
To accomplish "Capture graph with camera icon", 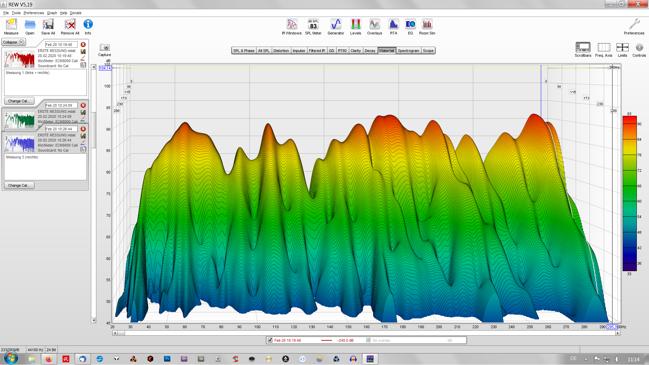I will [x=104, y=48].
